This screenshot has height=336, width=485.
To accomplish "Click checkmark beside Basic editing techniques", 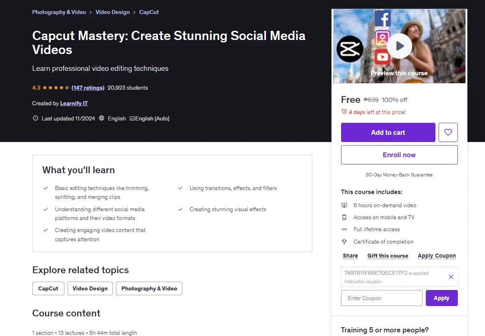I will coord(46,188).
